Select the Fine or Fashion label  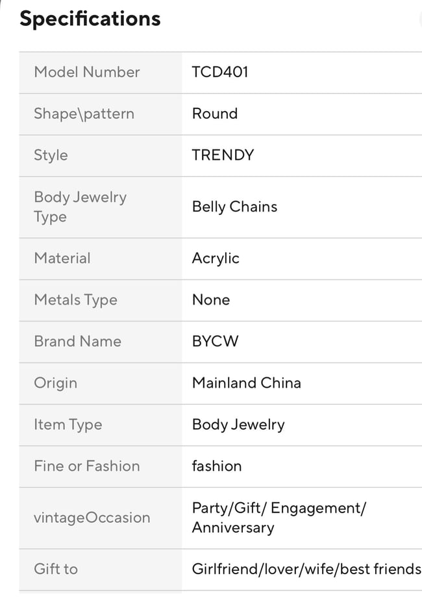tap(86, 466)
